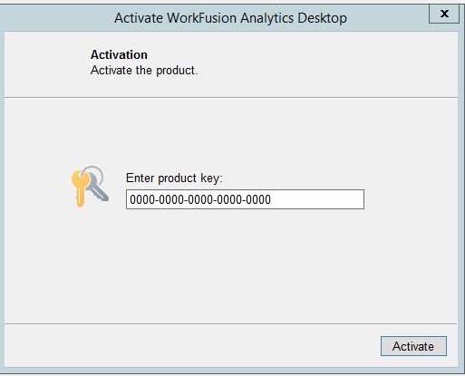Image resolution: width=465 pixels, height=376 pixels.
Task: Click the separator line above Activate button
Action: coord(231,323)
